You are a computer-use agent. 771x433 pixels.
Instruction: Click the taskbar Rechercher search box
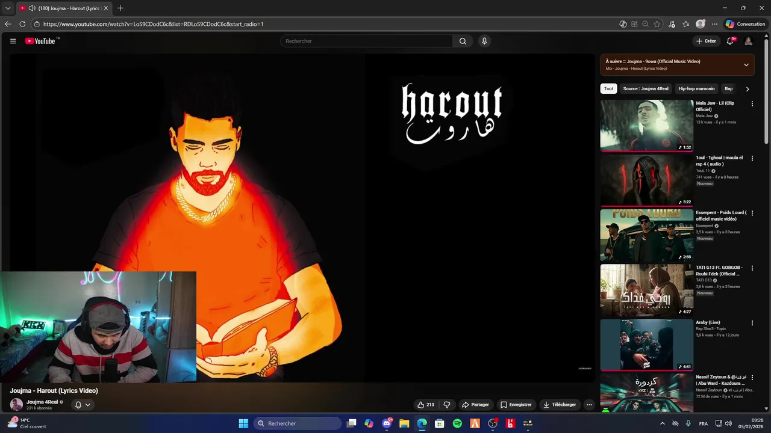(x=298, y=423)
